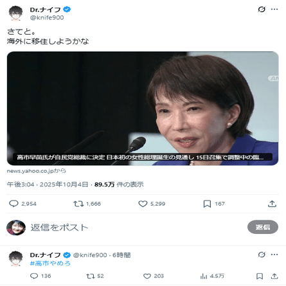The width and height of the screenshot is (286, 286).
Task: Bookmark the main post showing 167
Action: pyautogui.click(x=214, y=204)
